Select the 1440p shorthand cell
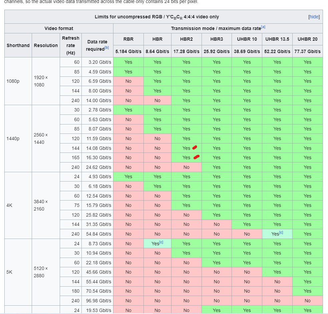The image size is (328, 314). (x=18, y=138)
